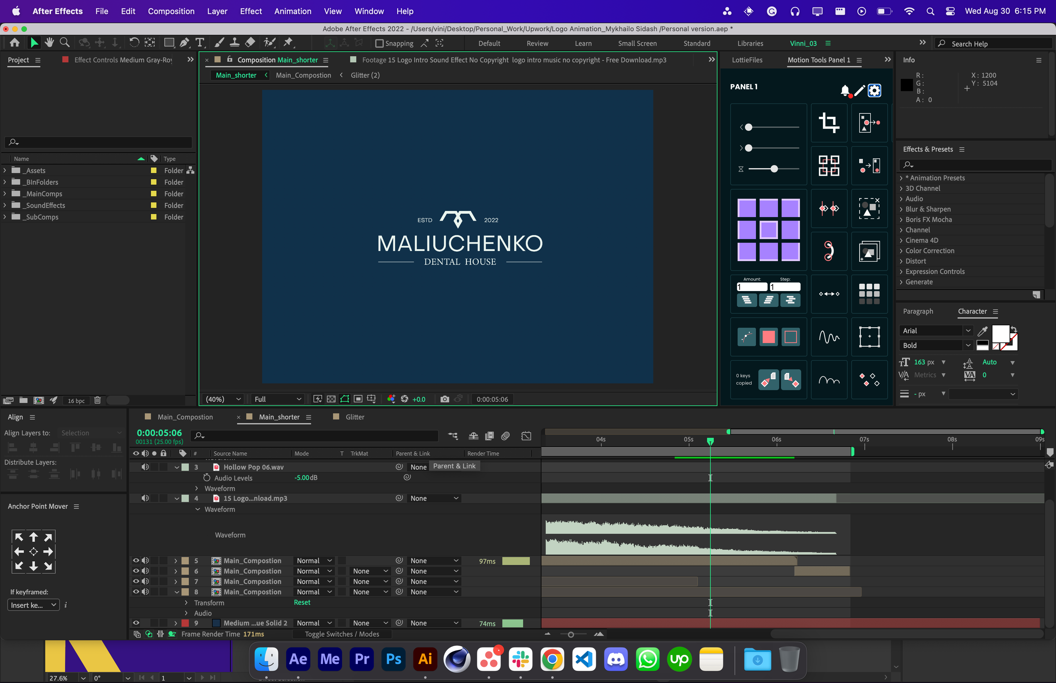The width and height of the screenshot is (1056, 683).
Task: Take a snapshot with the camera icon
Action: [x=445, y=399]
